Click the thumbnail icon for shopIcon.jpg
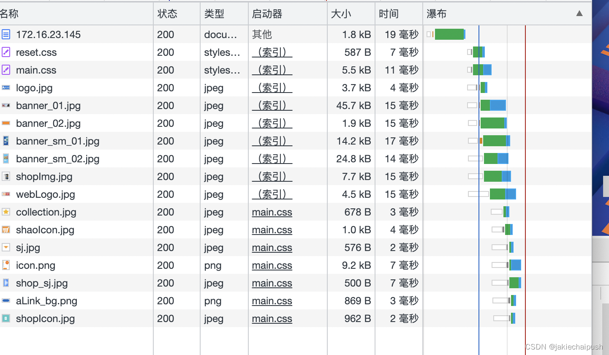609x355 pixels. pos(6,318)
